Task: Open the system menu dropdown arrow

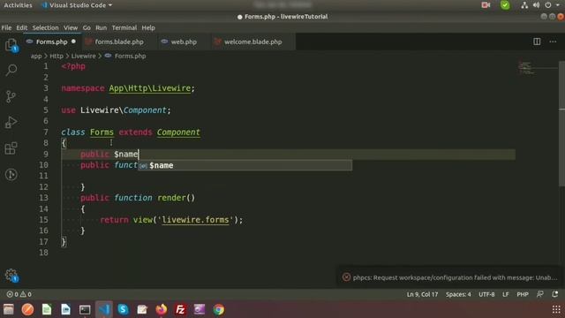Action: [x=558, y=5]
